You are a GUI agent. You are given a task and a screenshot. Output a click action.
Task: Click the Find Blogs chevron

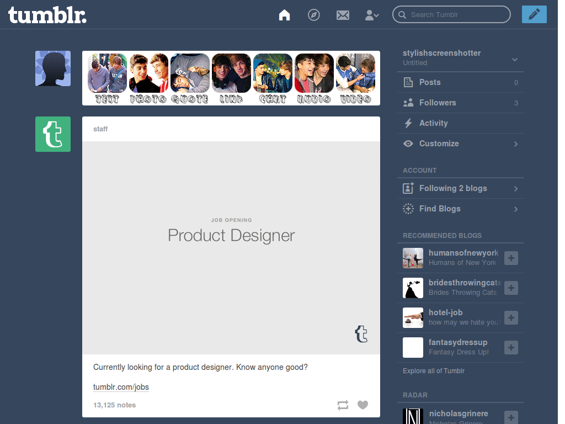516,209
